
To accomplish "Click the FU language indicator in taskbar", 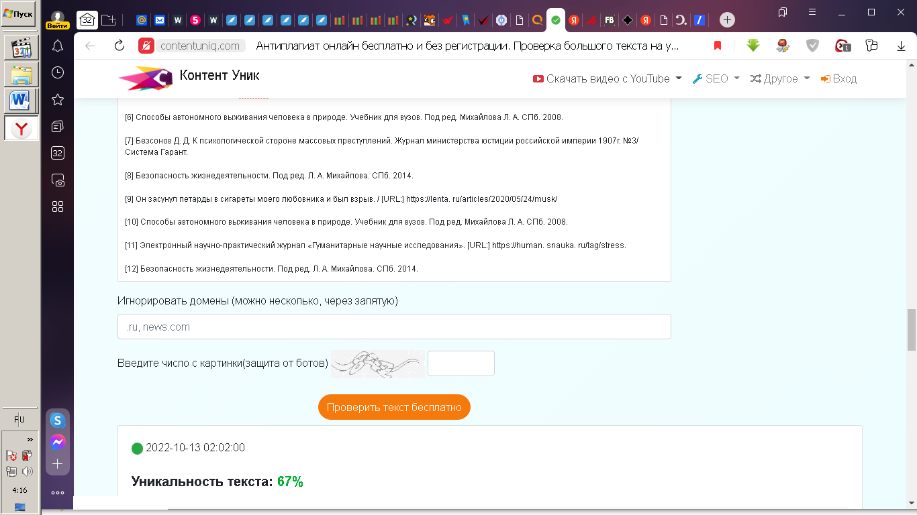I will coord(19,420).
